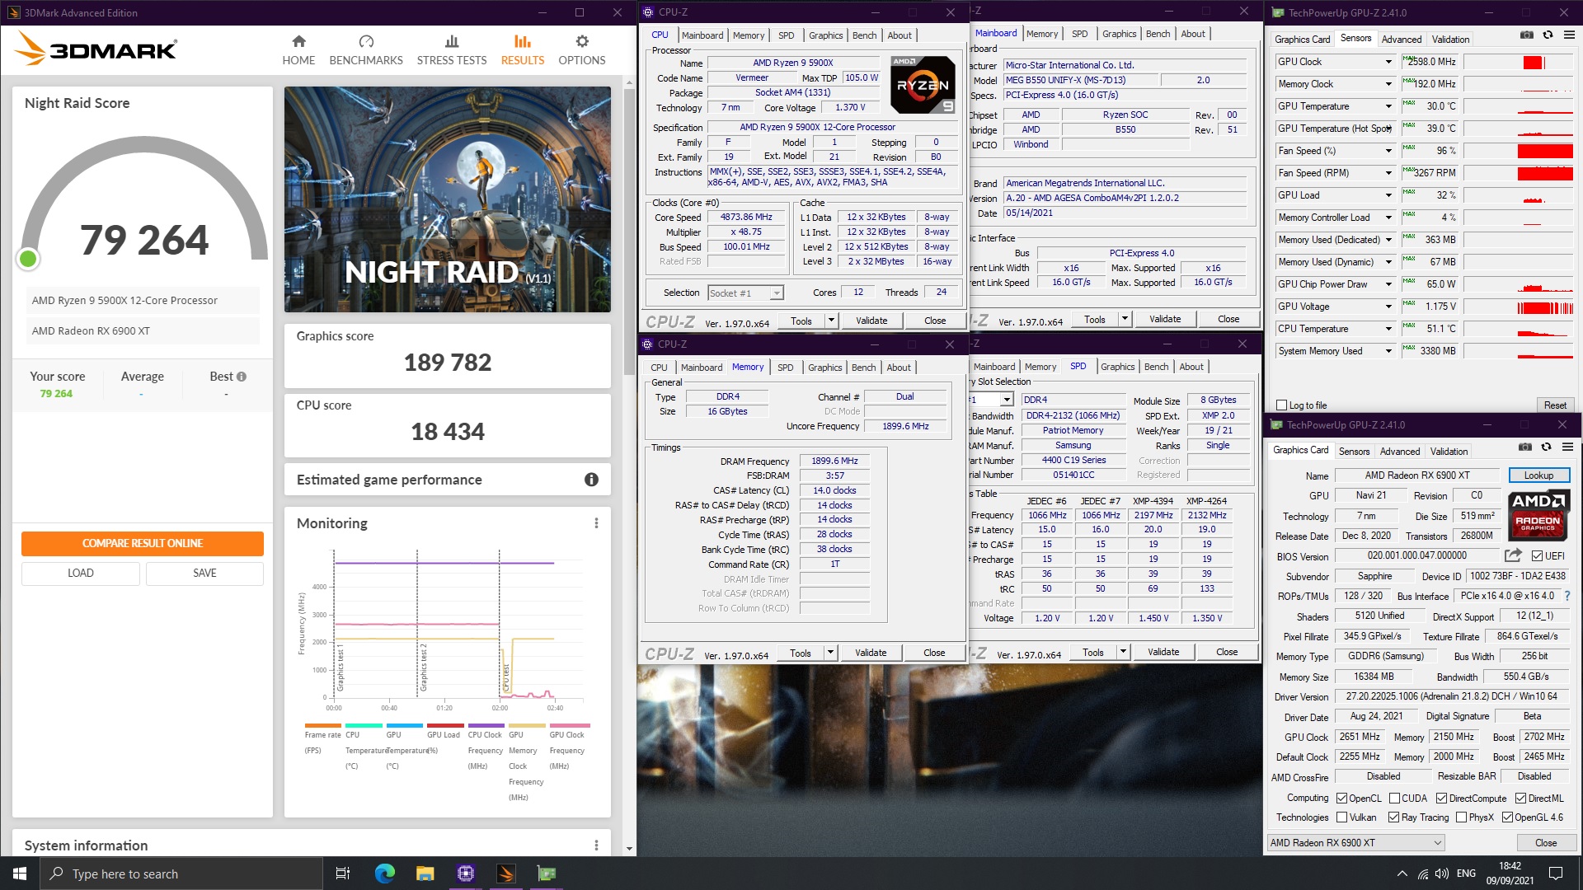
Task: Enable the Log to file checkbox
Action: [1281, 405]
